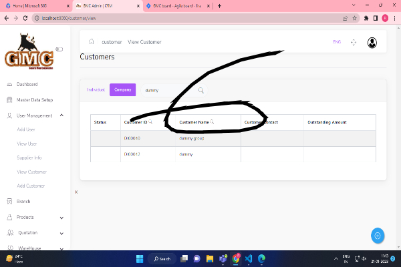Select the Individual customer type option
This screenshot has height=267, width=401.
pyautogui.click(x=96, y=89)
